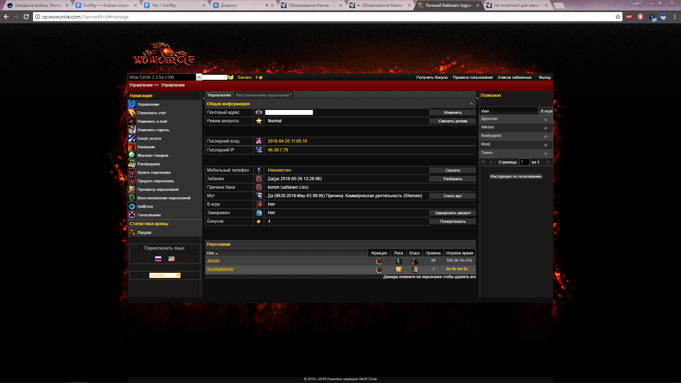Image resolution: width=681 pixels, height=383 pixels.
Task: Click the Голосование sidebar icon
Action: pyautogui.click(x=132, y=215)
